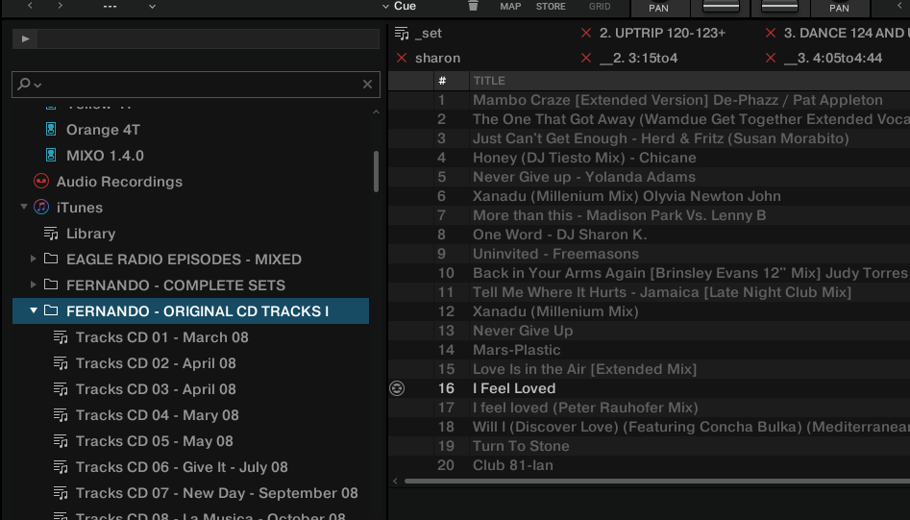
Task: Open the _set favorite playlist icon
Action: tap(402, 34)
